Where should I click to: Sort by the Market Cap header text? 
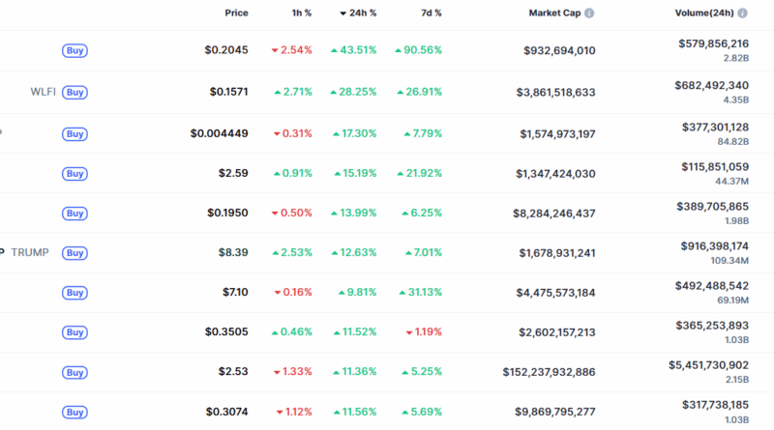coord(552,14)
